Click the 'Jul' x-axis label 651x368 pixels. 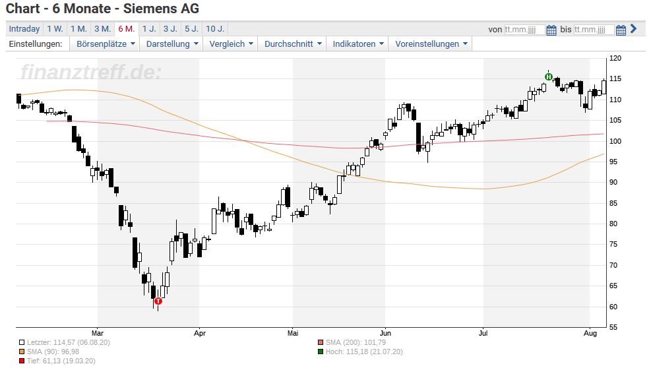[483, 333]
